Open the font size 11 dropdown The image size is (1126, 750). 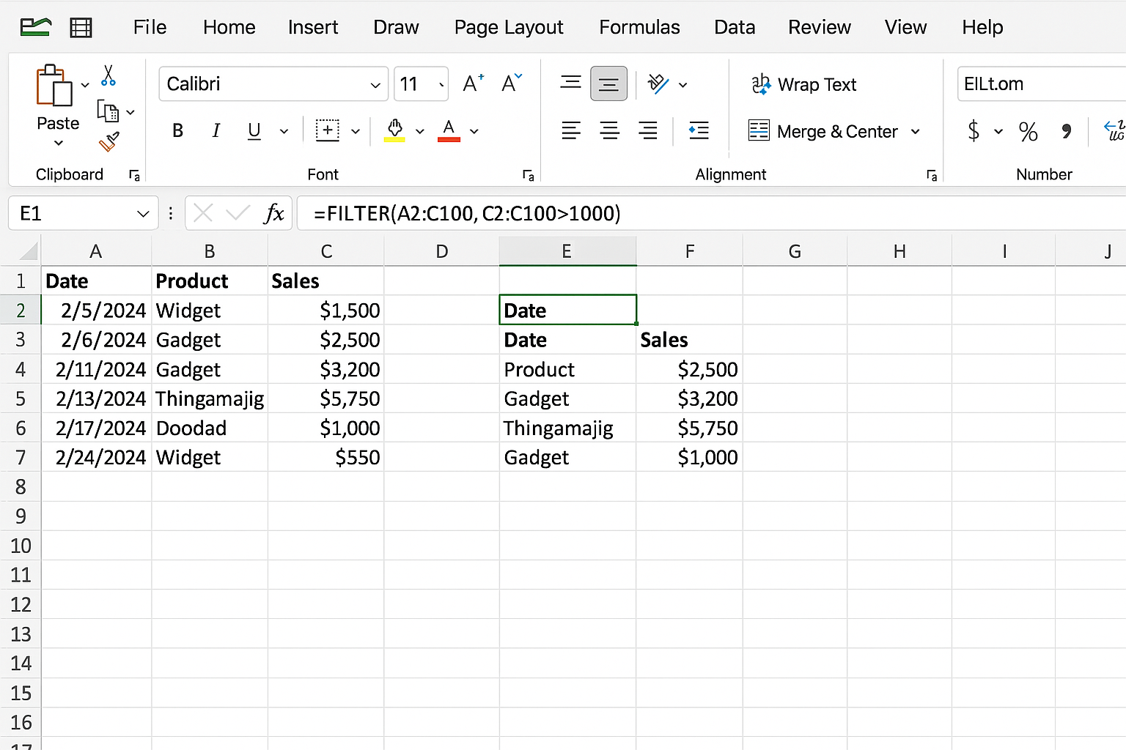[x=441, y=85]
